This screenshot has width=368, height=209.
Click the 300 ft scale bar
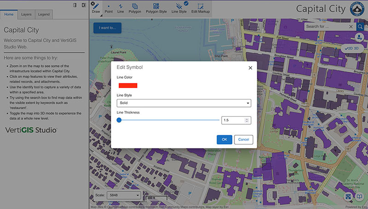[156, 198]
